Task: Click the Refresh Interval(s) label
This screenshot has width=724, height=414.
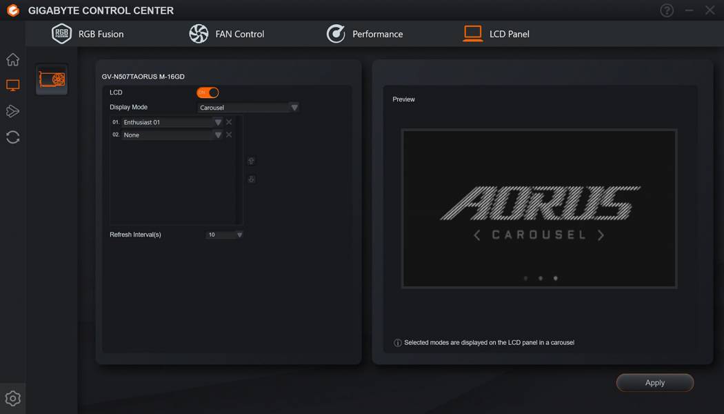Action: pos(135,235)
